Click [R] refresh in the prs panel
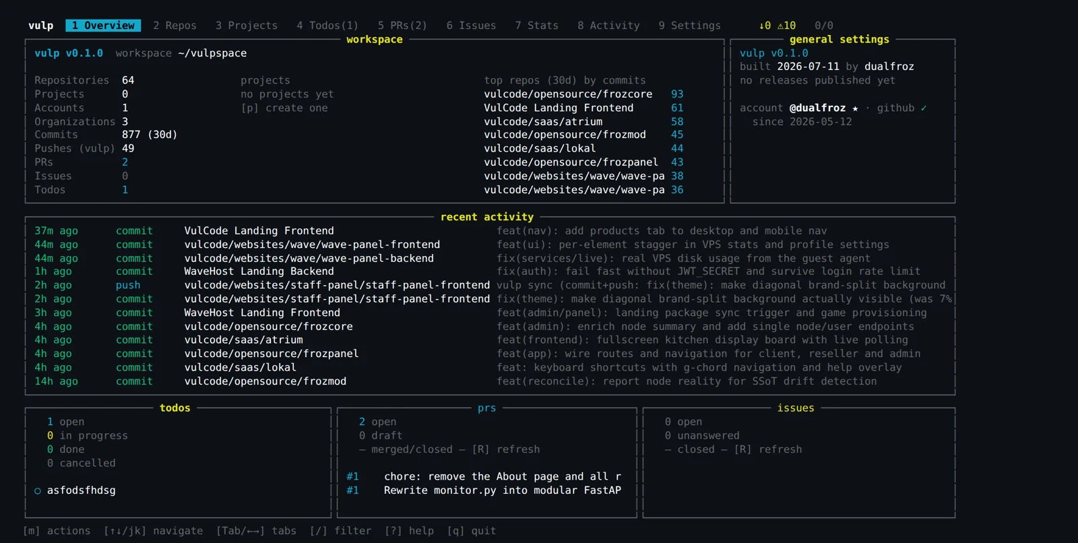Viewport: 1078px width, 543px height. pyautogui.click(x=506, y=449)
